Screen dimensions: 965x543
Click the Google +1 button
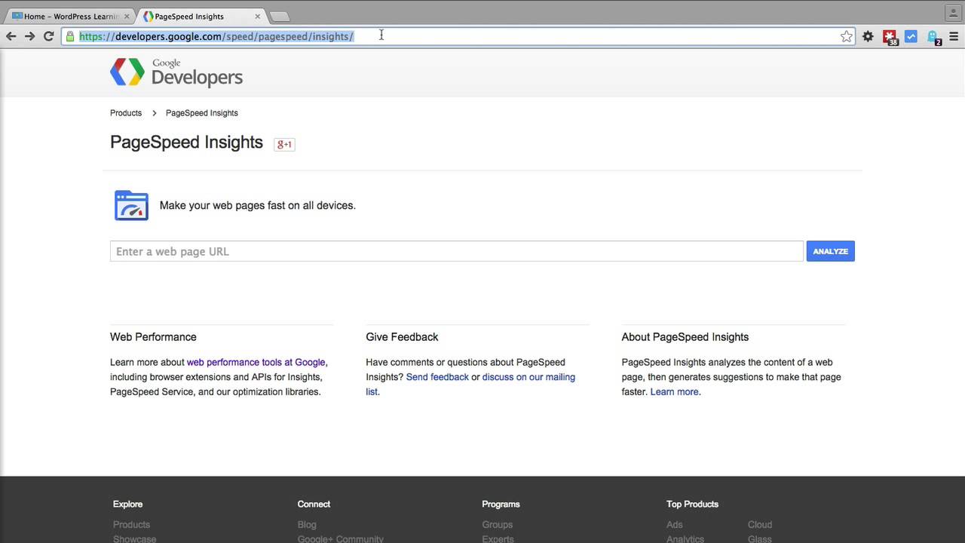284,144
